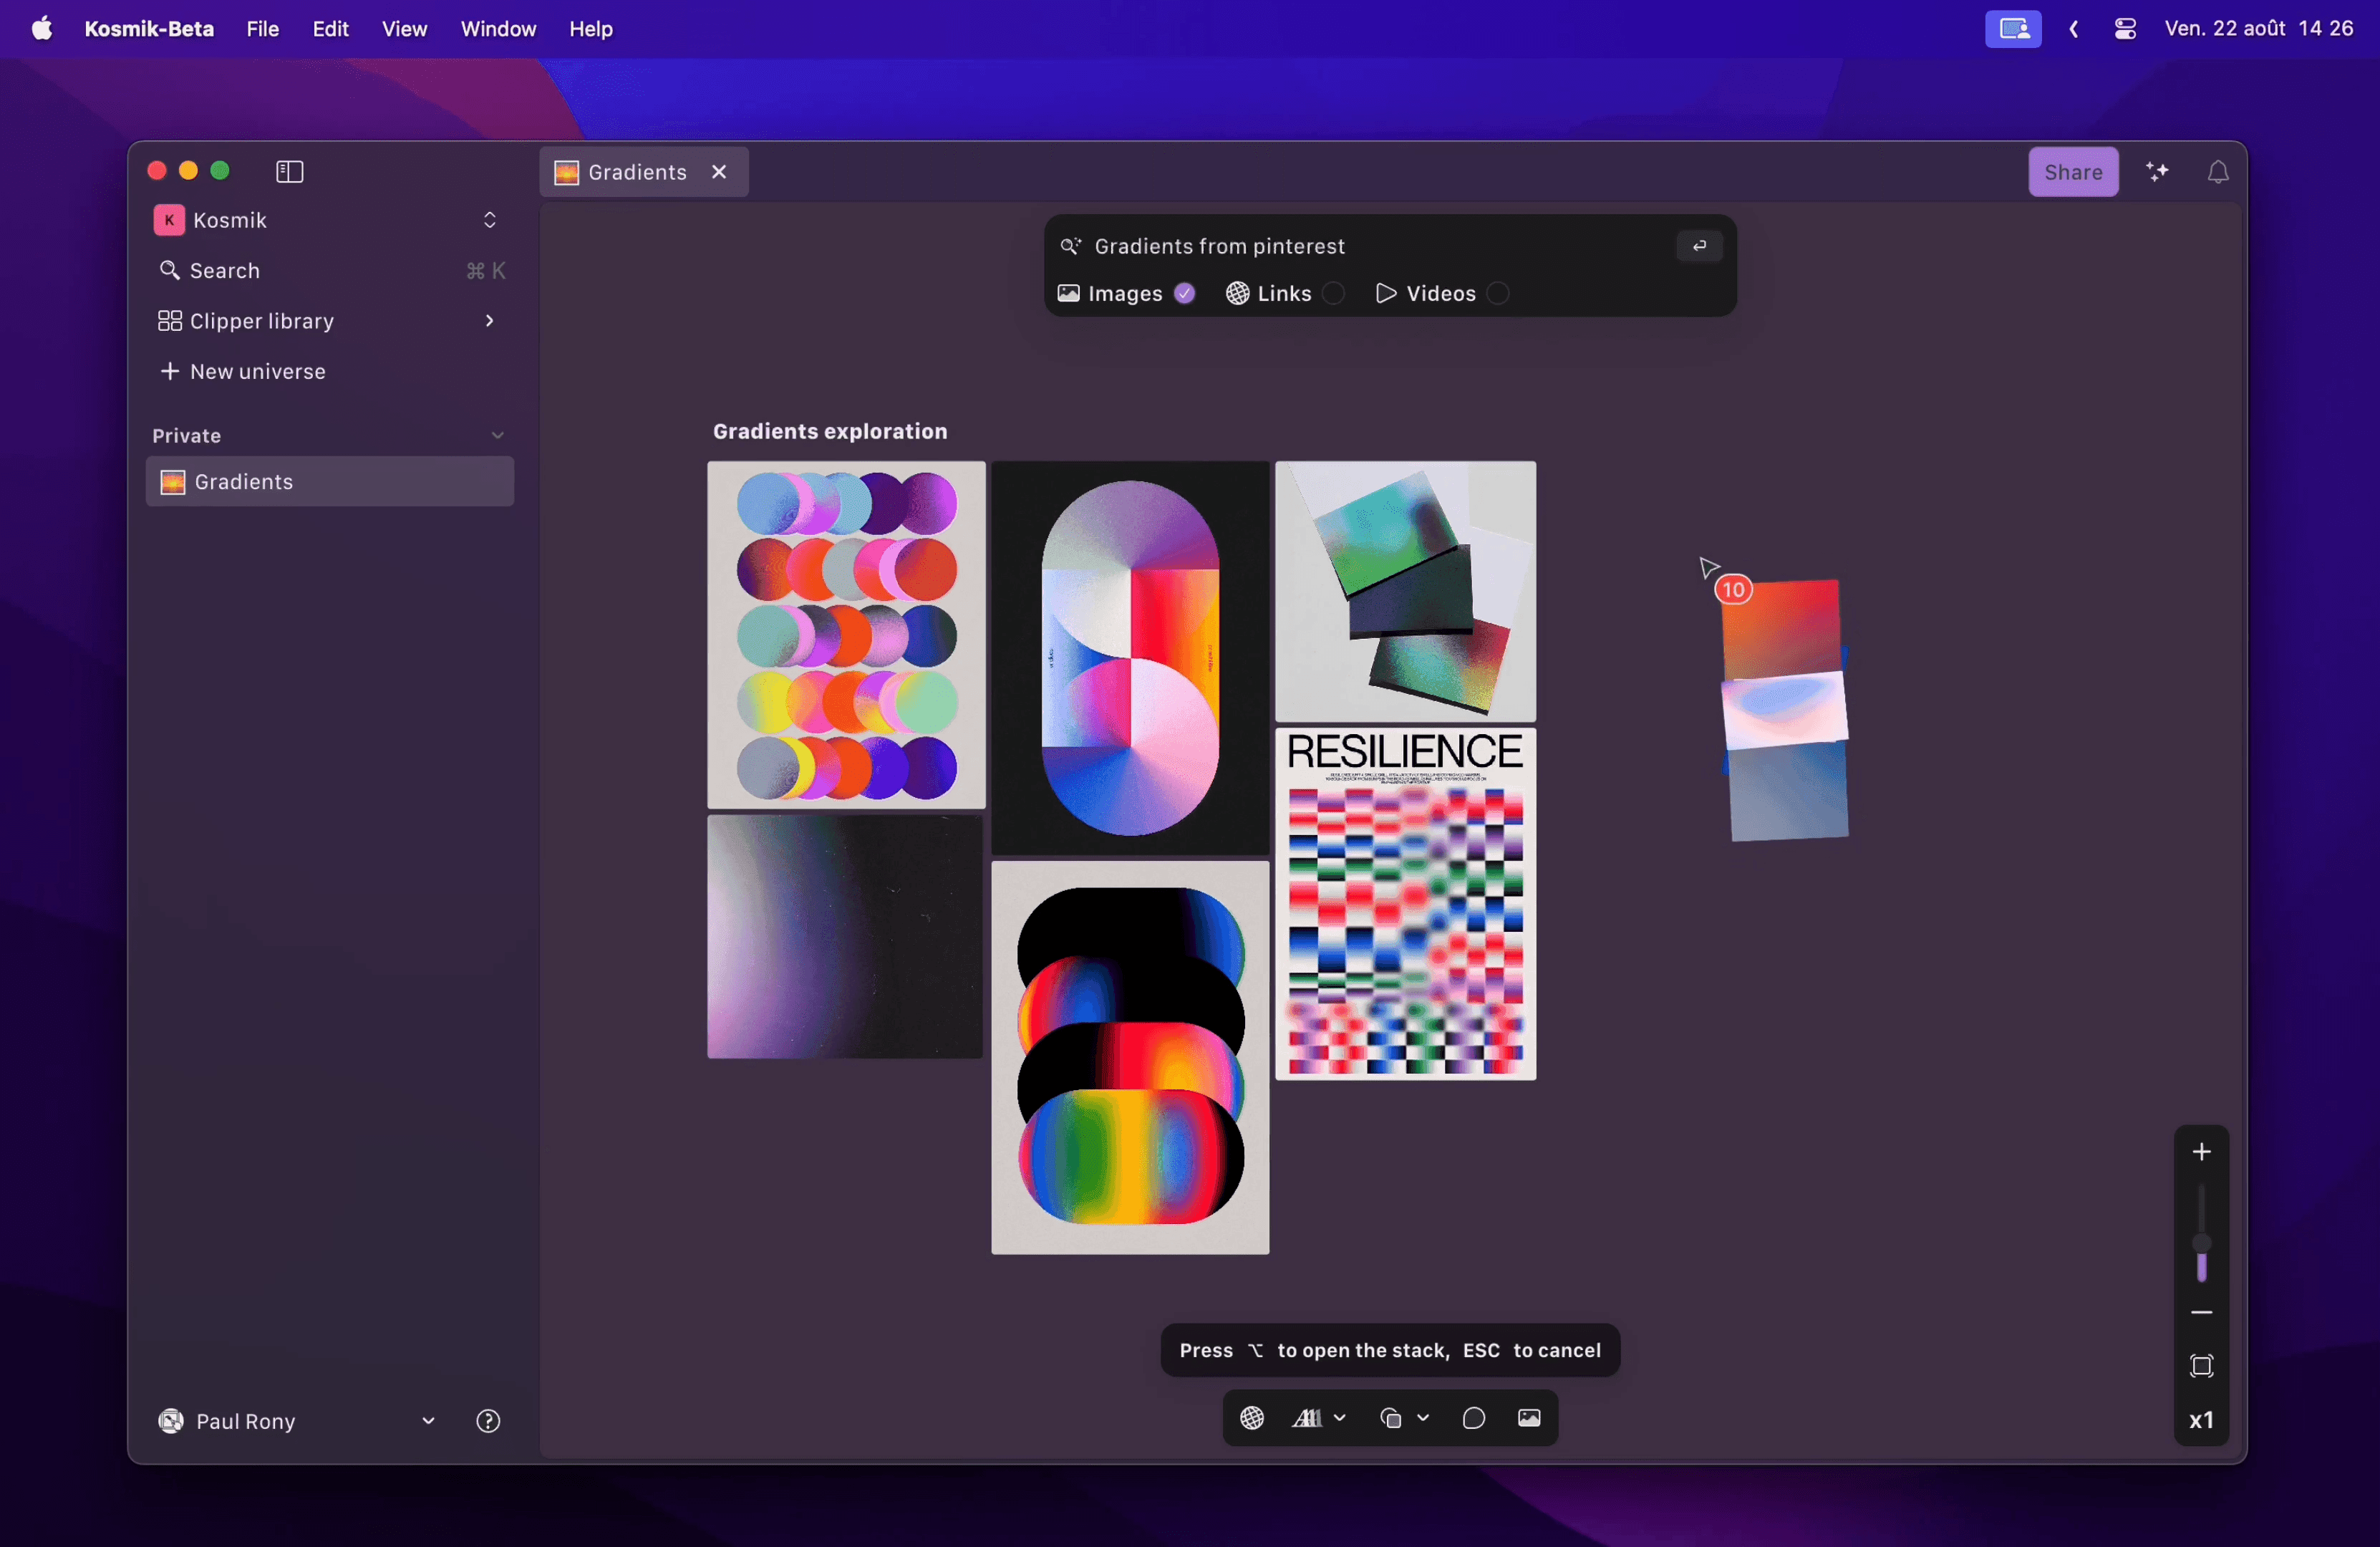Close the Gradients tab
Screen dimensions: 2380x1547
[x=719, y=172]
